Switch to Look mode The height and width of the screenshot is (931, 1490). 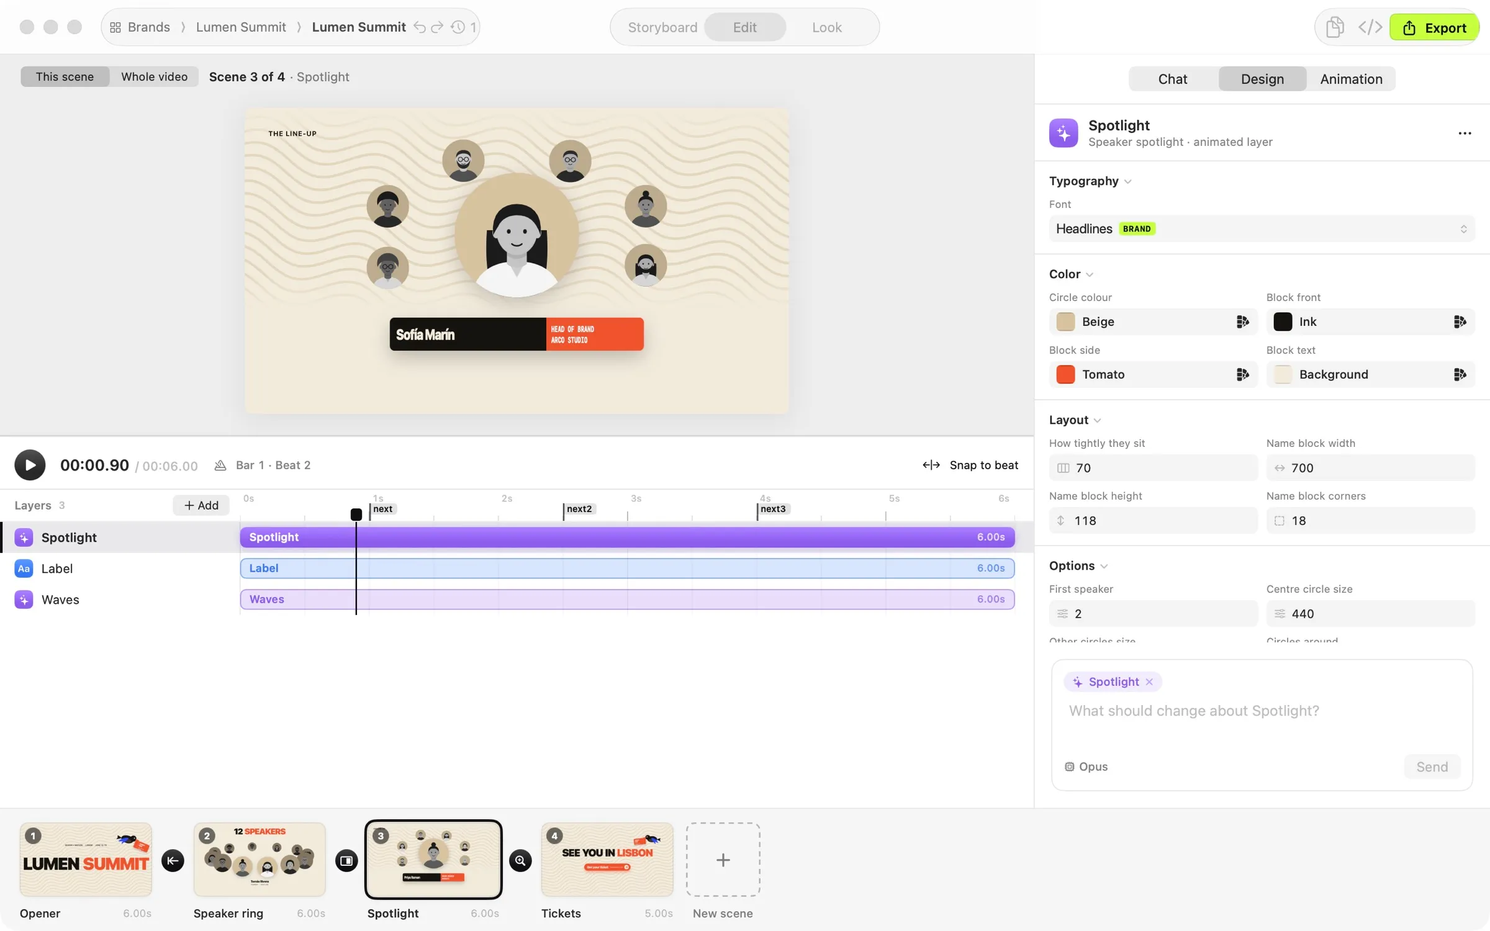[x=827, y=27]
